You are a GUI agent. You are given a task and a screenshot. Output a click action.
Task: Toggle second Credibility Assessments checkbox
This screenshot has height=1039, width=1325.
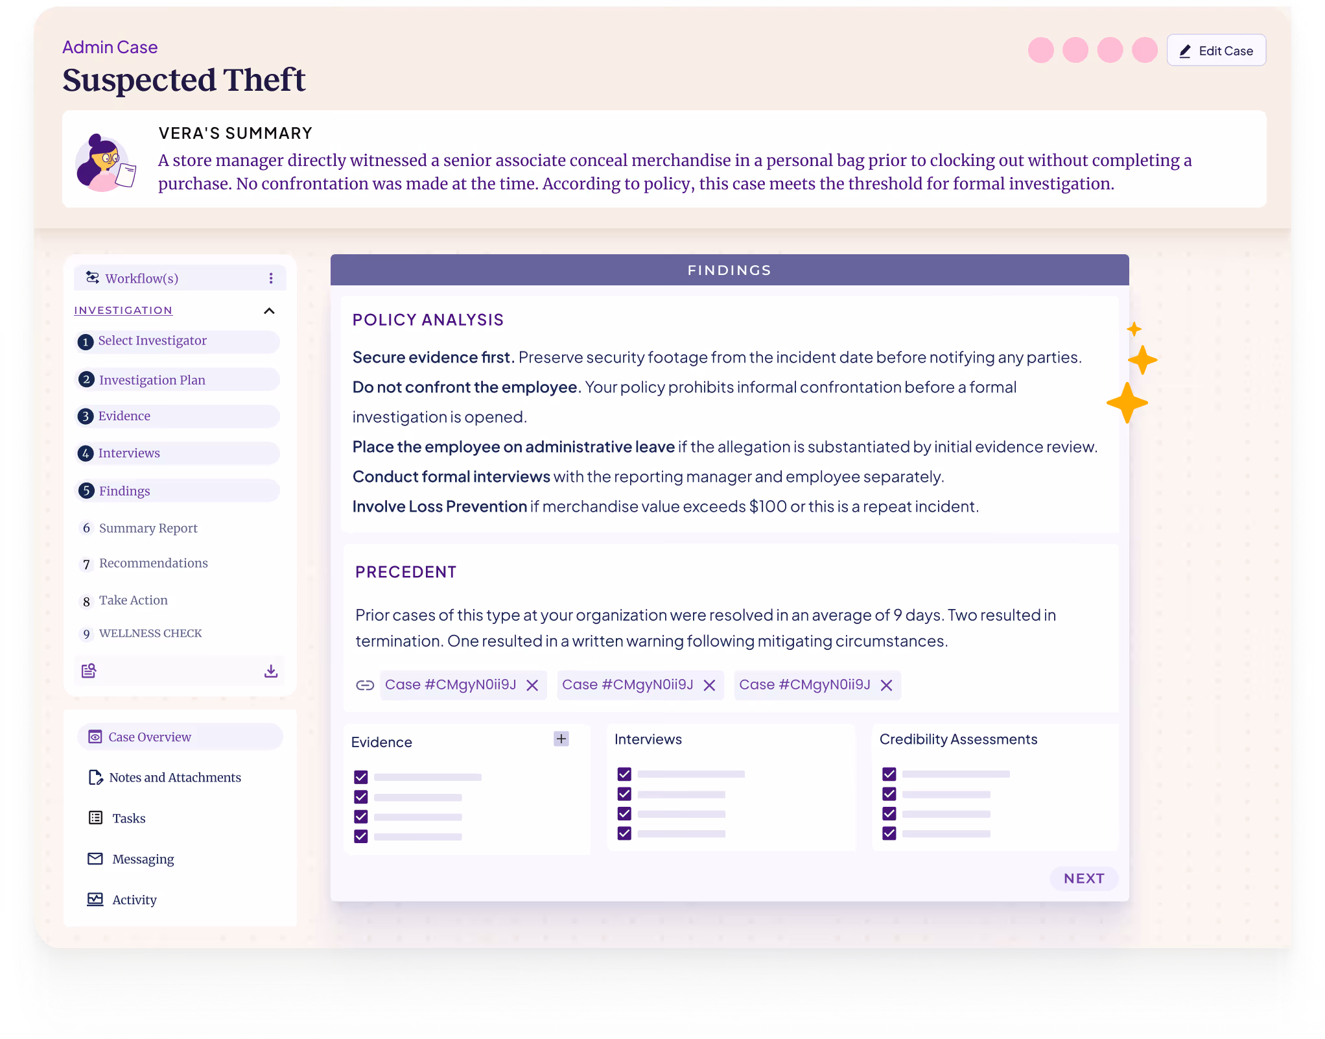tap(889, 794)
